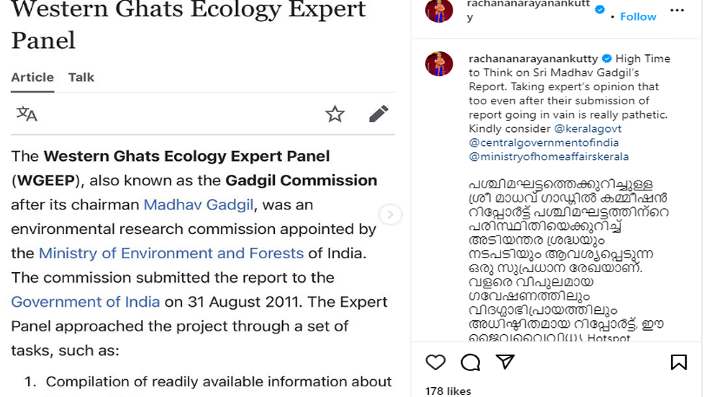Select the Article tab
The width and height of the screenshot is (705, 397).
[x=32, y=78]
